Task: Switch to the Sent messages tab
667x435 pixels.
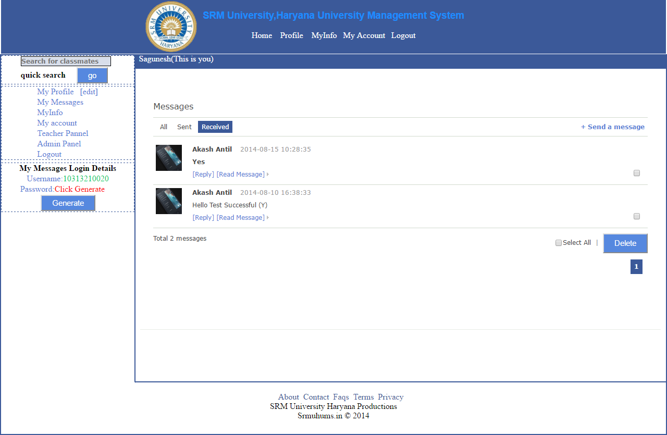Action: (x=184, y=127)
